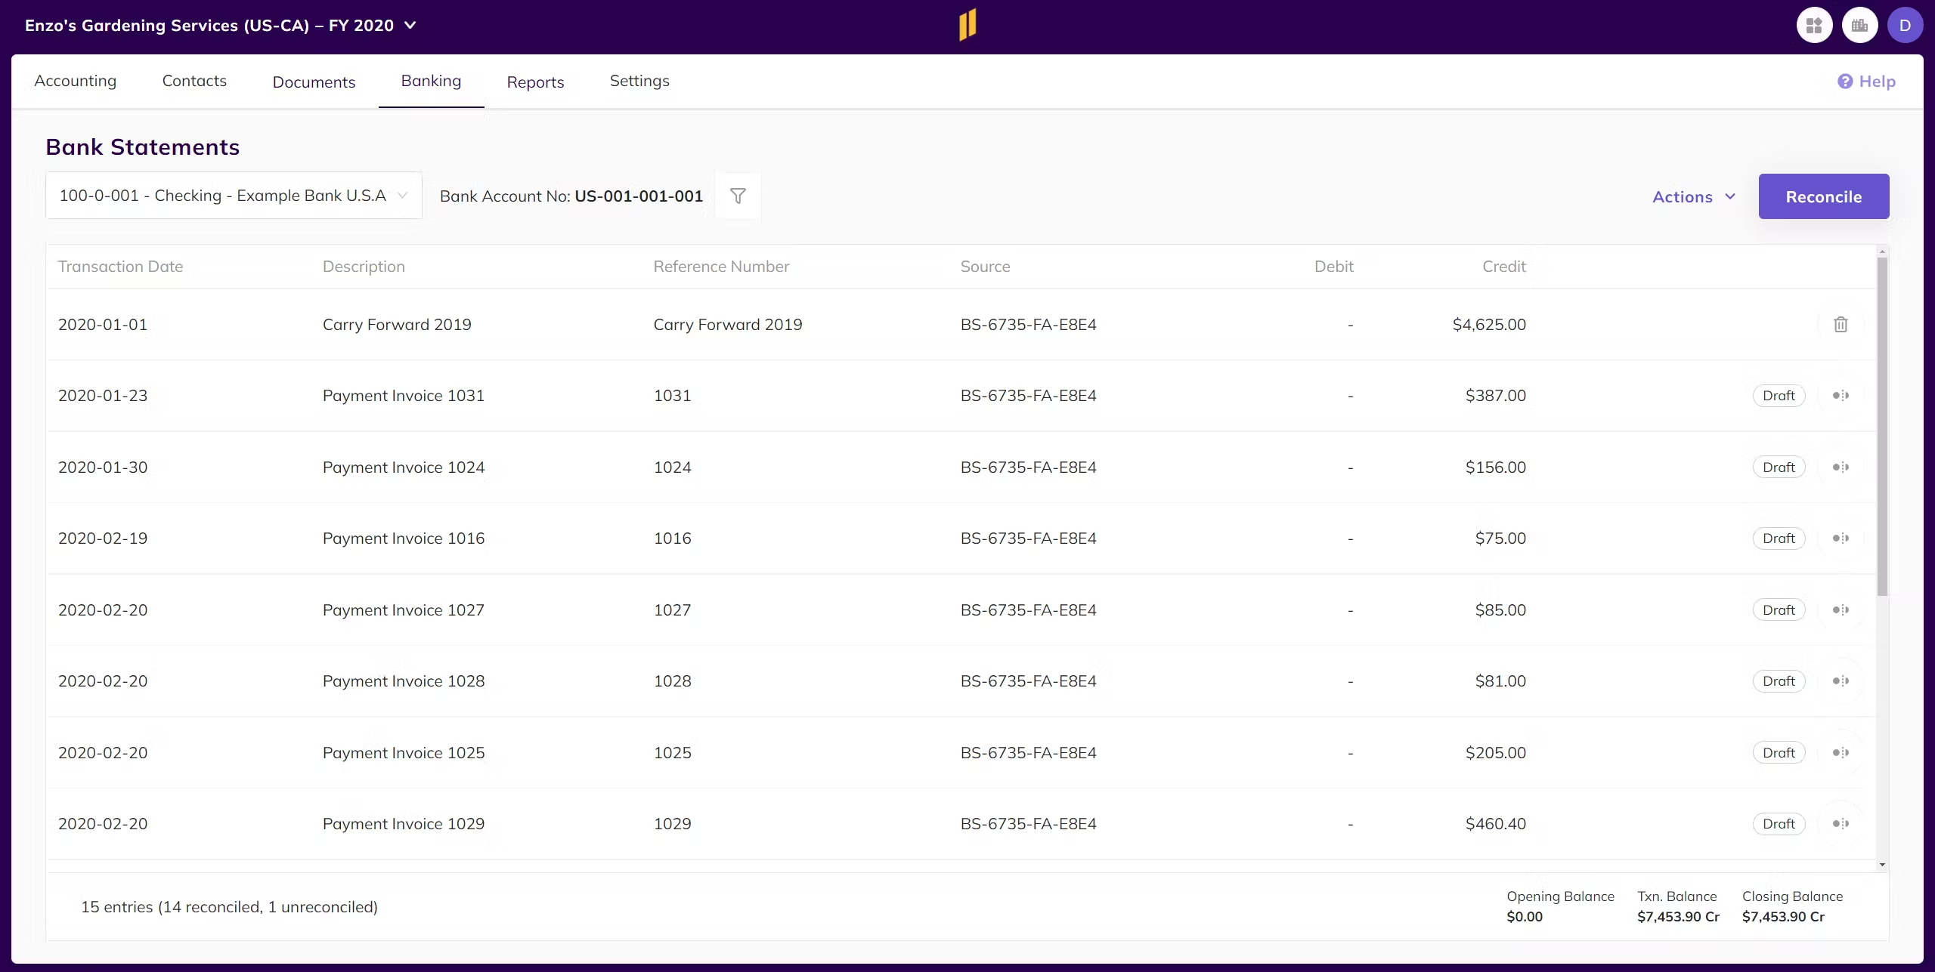Image resolution: width=1935 pixels, height=972 pixels.
Task: Open the Checking bank account dropdown
Action: coord(234,196)
